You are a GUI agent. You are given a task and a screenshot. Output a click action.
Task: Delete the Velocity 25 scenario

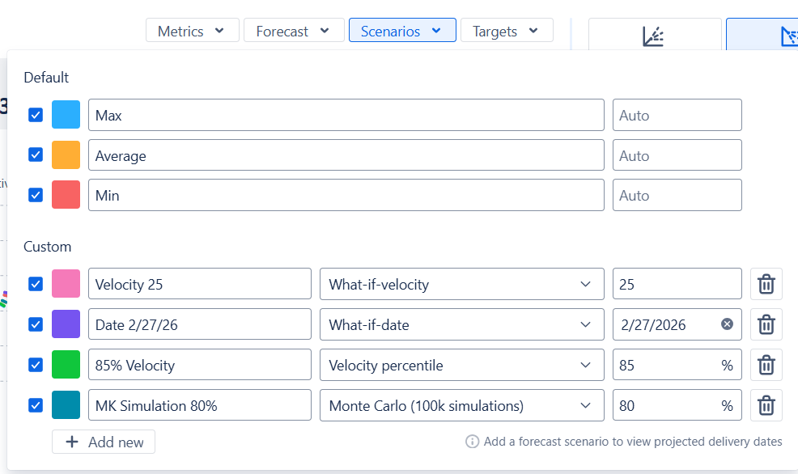point(766,284)
